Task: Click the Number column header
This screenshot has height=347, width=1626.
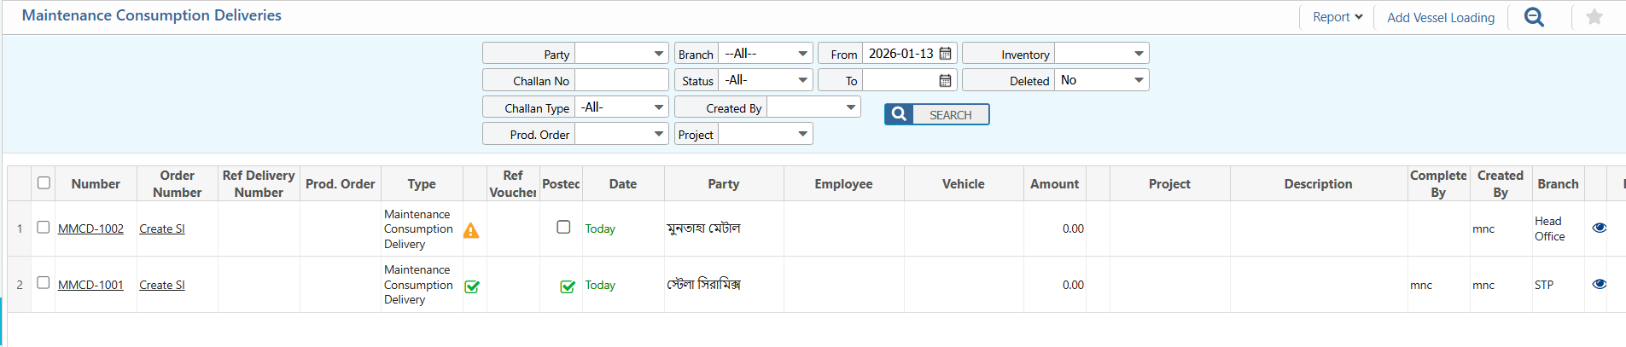Action: [96, 183]
